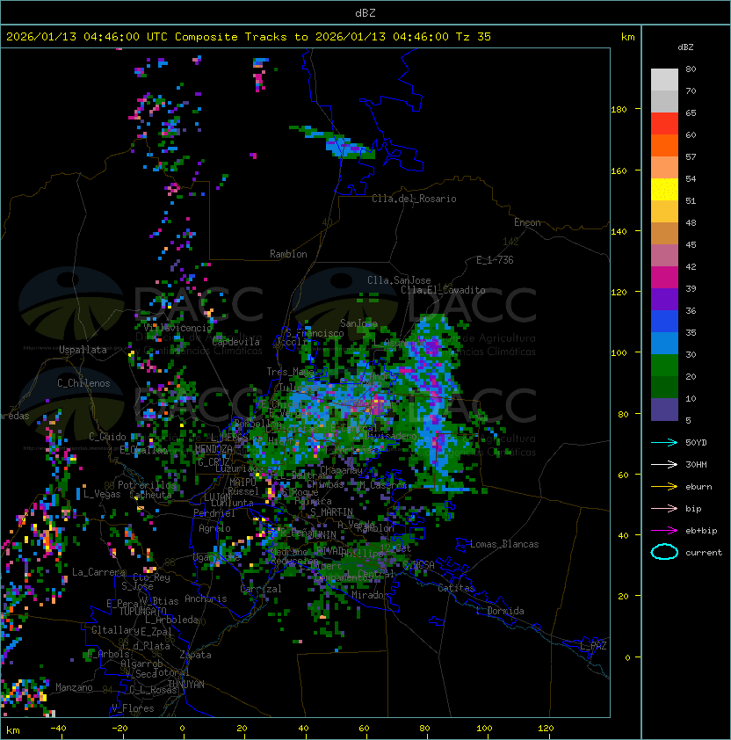The height and width of the screenshot is (740, 731).
Task: Click the 'V_Flores' place label
Action: (x=133, y=708)
